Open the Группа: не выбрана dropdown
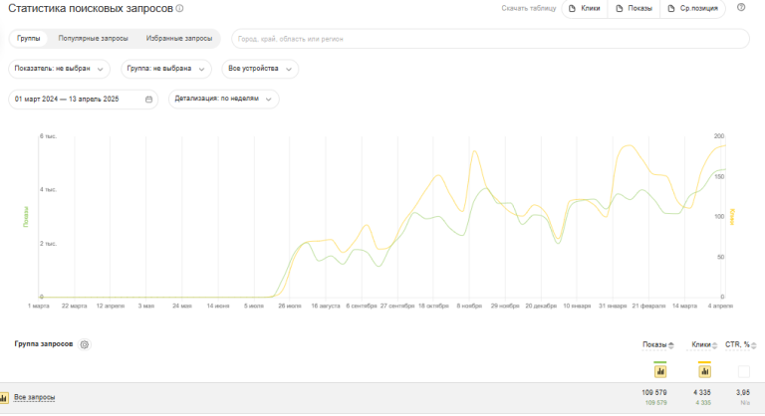 [166, 69]
